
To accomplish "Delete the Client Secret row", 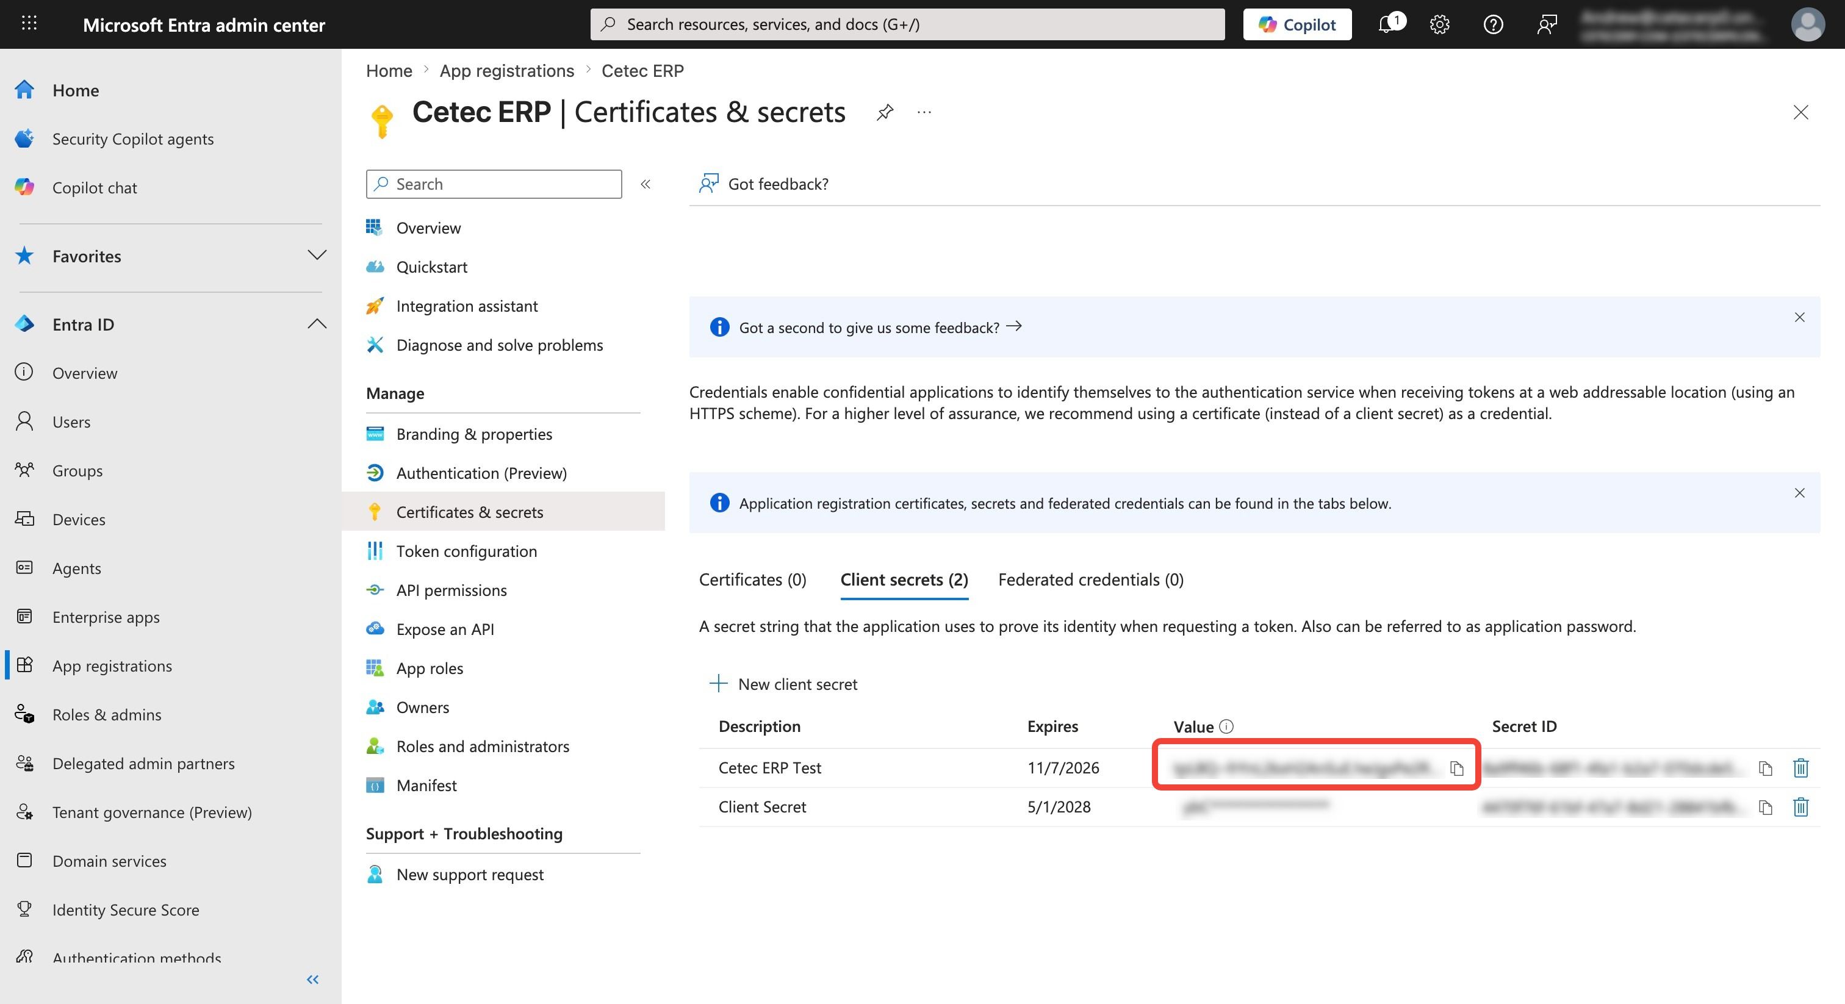I will tap(1800, 807).
